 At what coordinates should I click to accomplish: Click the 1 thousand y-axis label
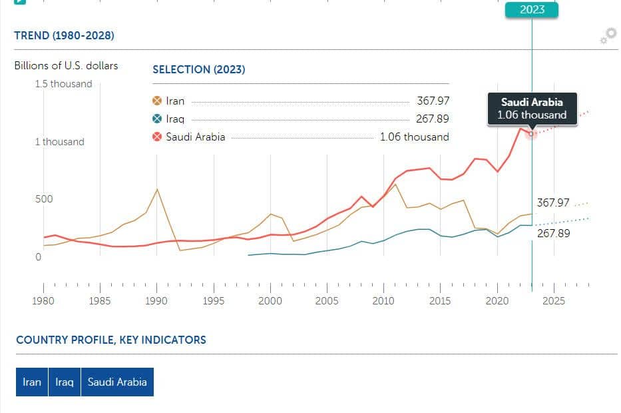point(59,141)
